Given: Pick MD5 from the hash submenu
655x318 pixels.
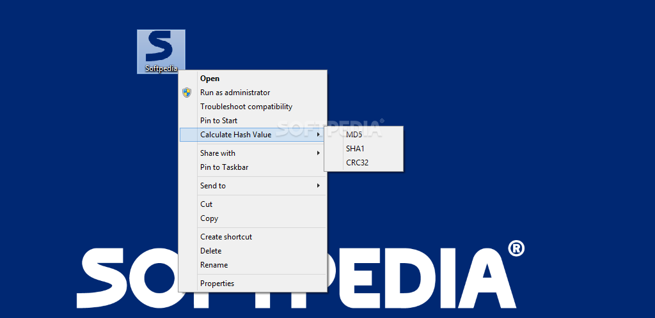Looking at the screenshot, I should click(364, 134).
